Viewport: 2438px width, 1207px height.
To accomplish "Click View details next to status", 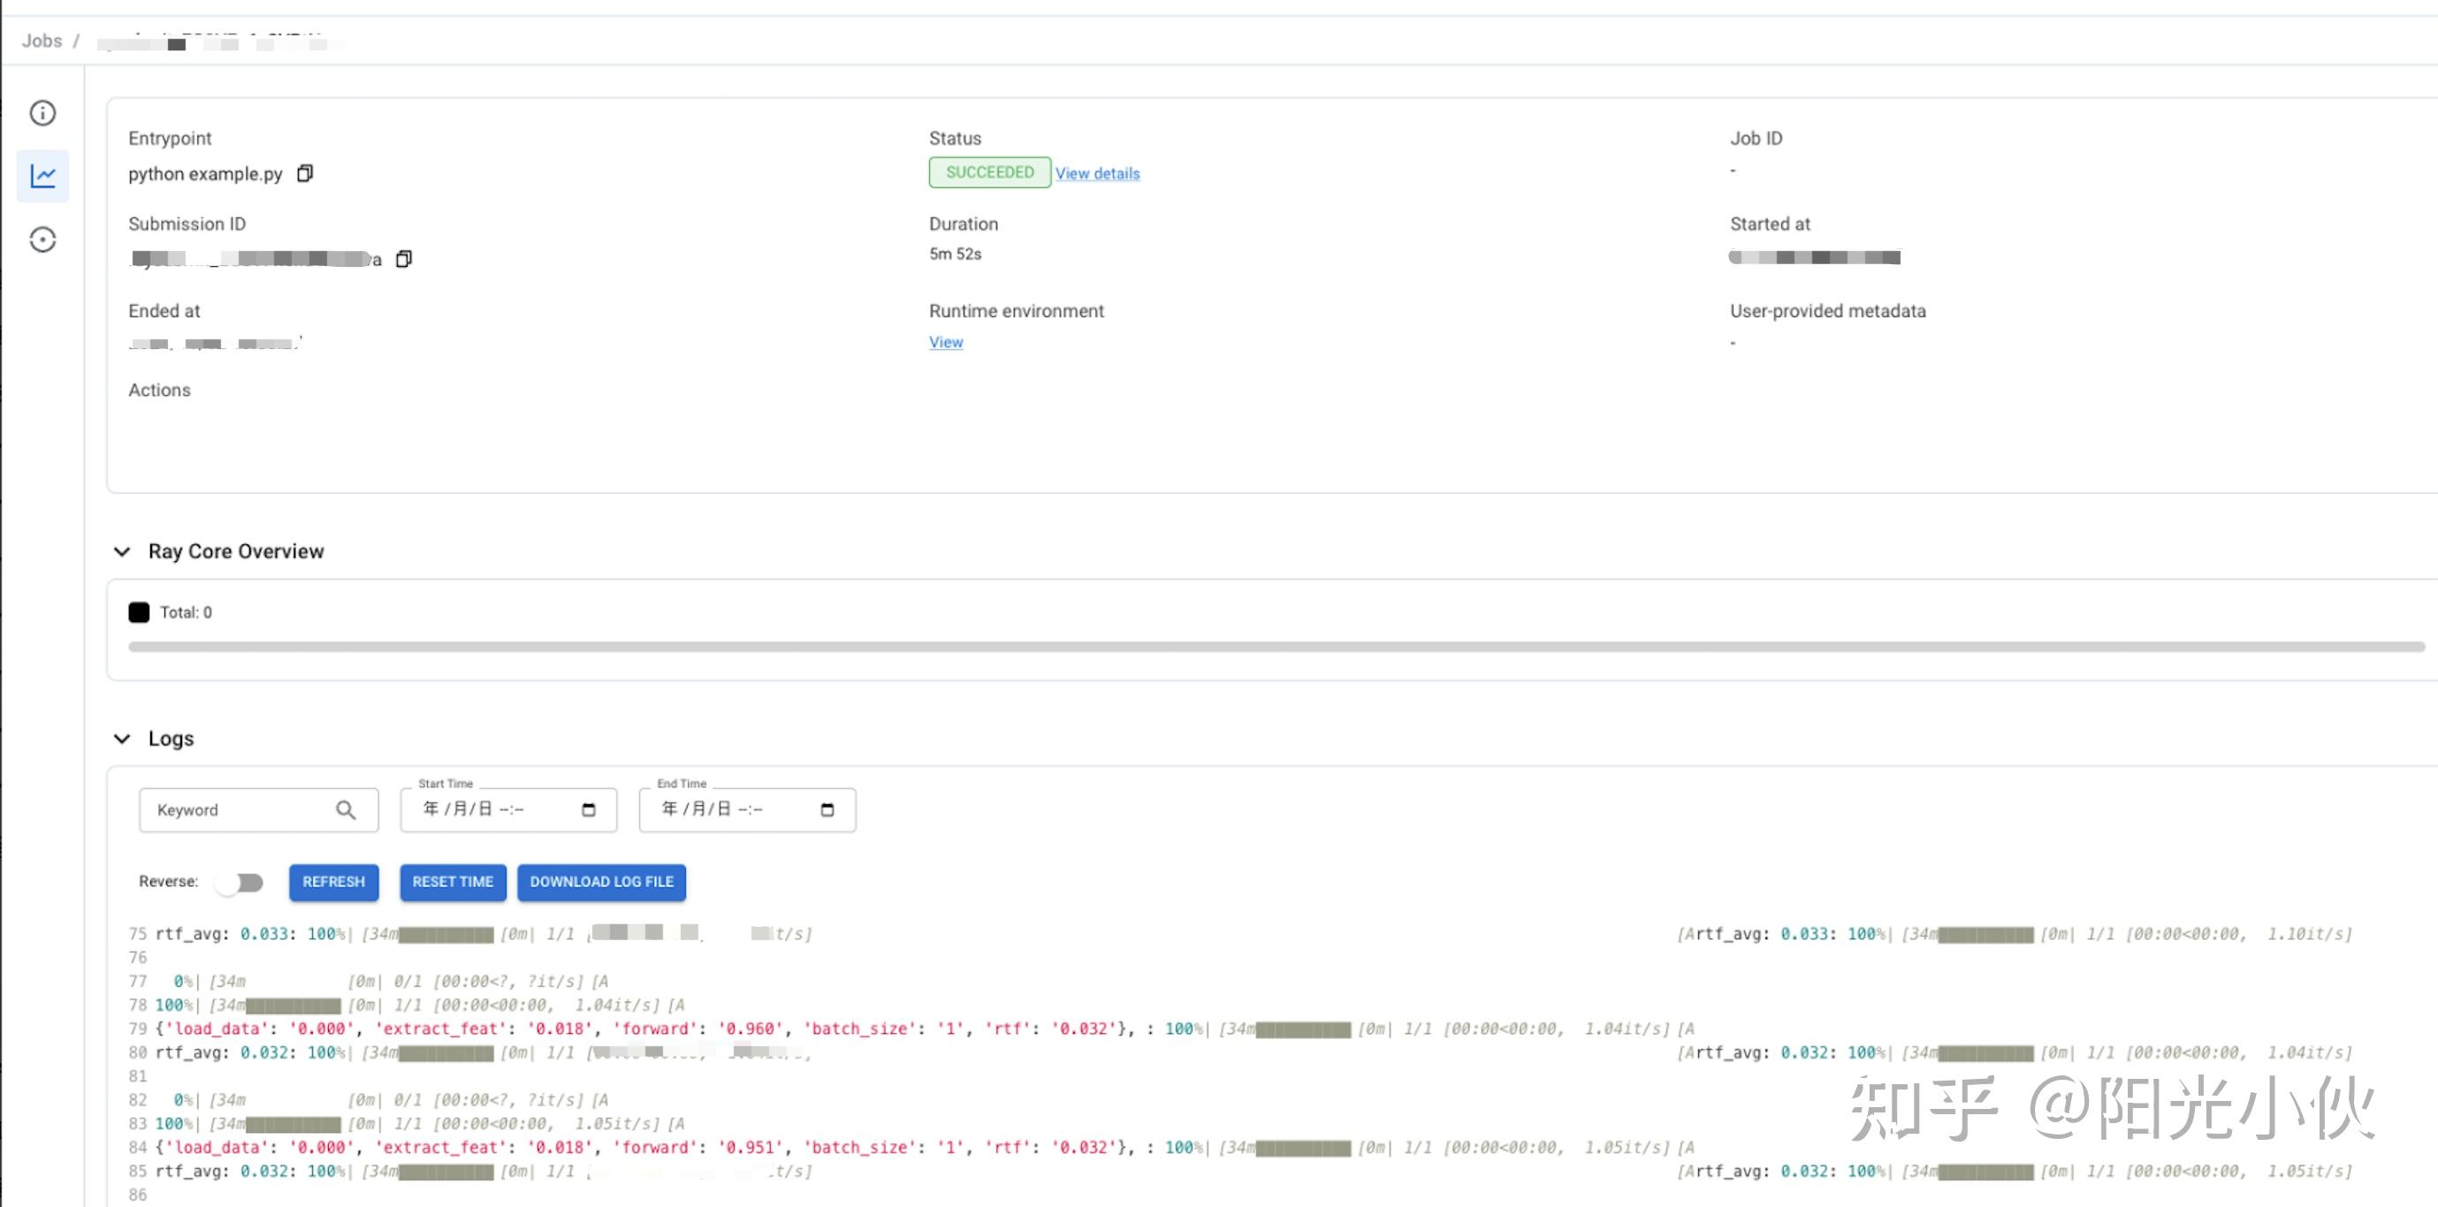I will pos(1097,173).
